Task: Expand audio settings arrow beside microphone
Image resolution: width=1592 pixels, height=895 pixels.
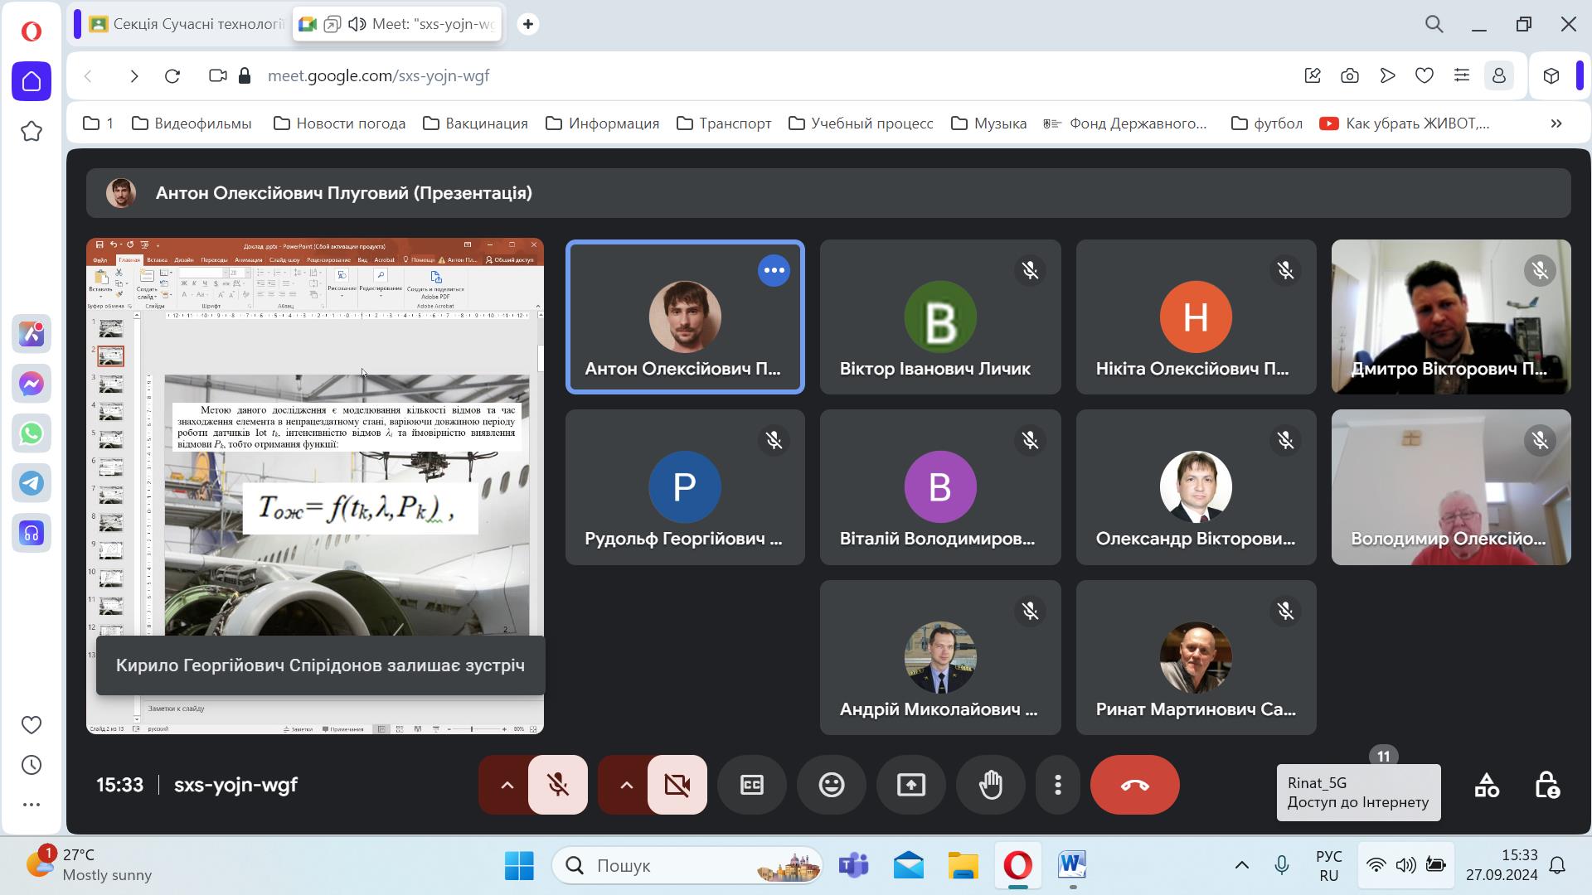Action: (x=507, y=785)
